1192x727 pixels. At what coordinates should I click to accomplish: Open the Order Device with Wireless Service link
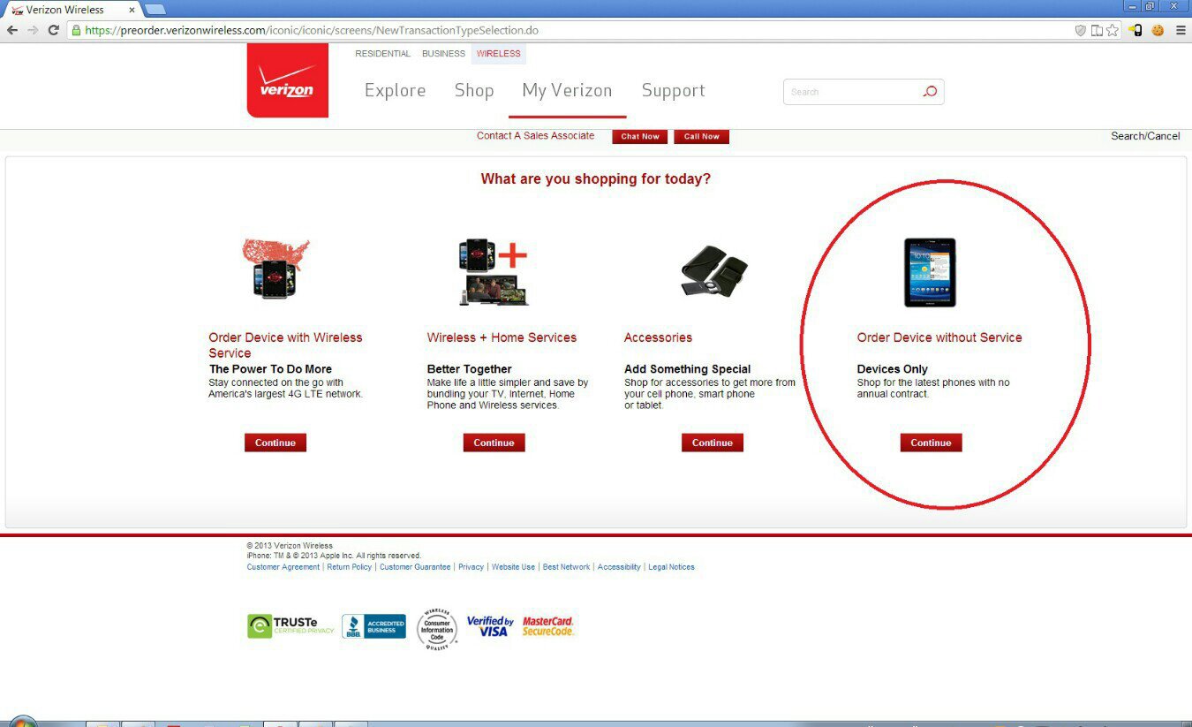(285, 345)
